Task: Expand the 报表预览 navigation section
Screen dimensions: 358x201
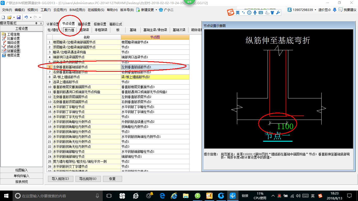Action: click(21, 182)
